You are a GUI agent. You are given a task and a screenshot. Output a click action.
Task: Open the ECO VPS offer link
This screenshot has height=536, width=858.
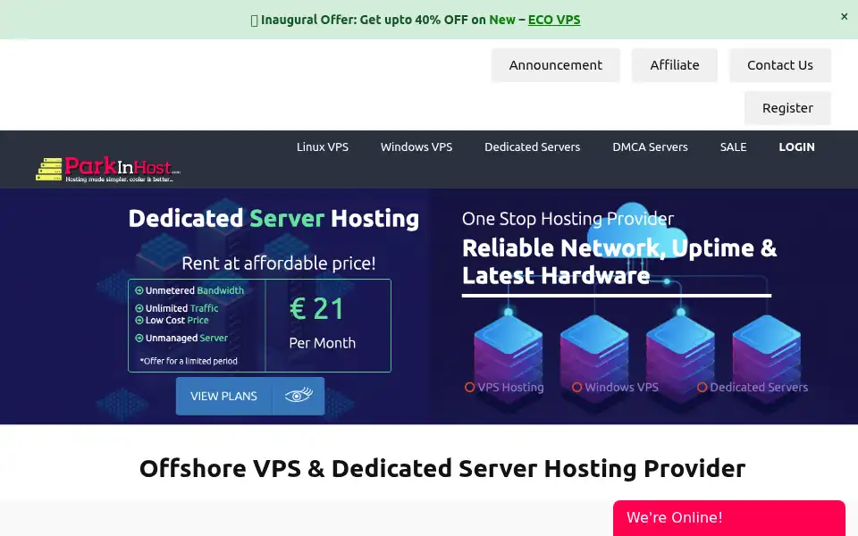554,20
